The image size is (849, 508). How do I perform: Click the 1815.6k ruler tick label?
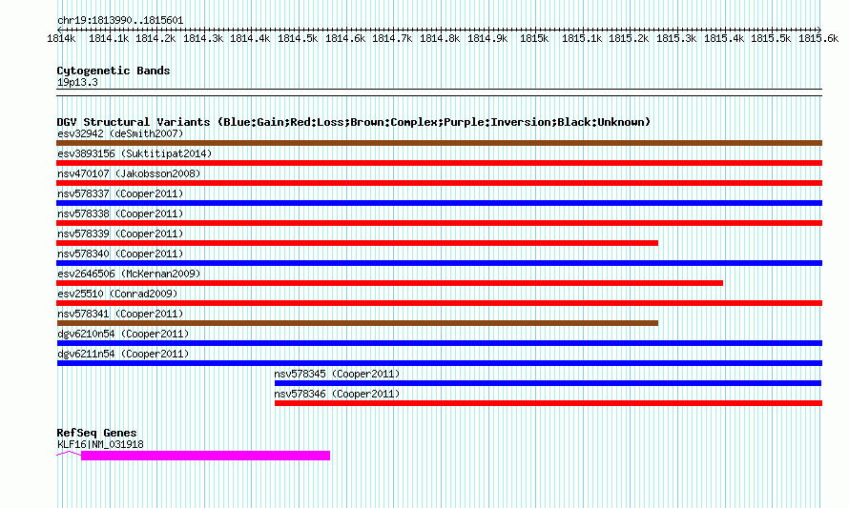click(818, 38)
